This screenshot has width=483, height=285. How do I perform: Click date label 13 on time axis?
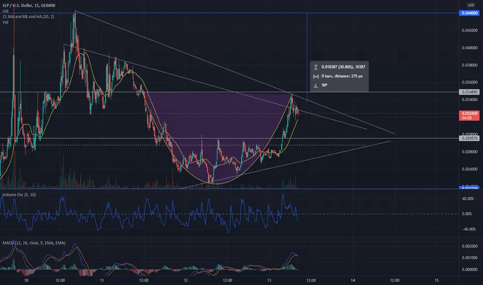269,280
